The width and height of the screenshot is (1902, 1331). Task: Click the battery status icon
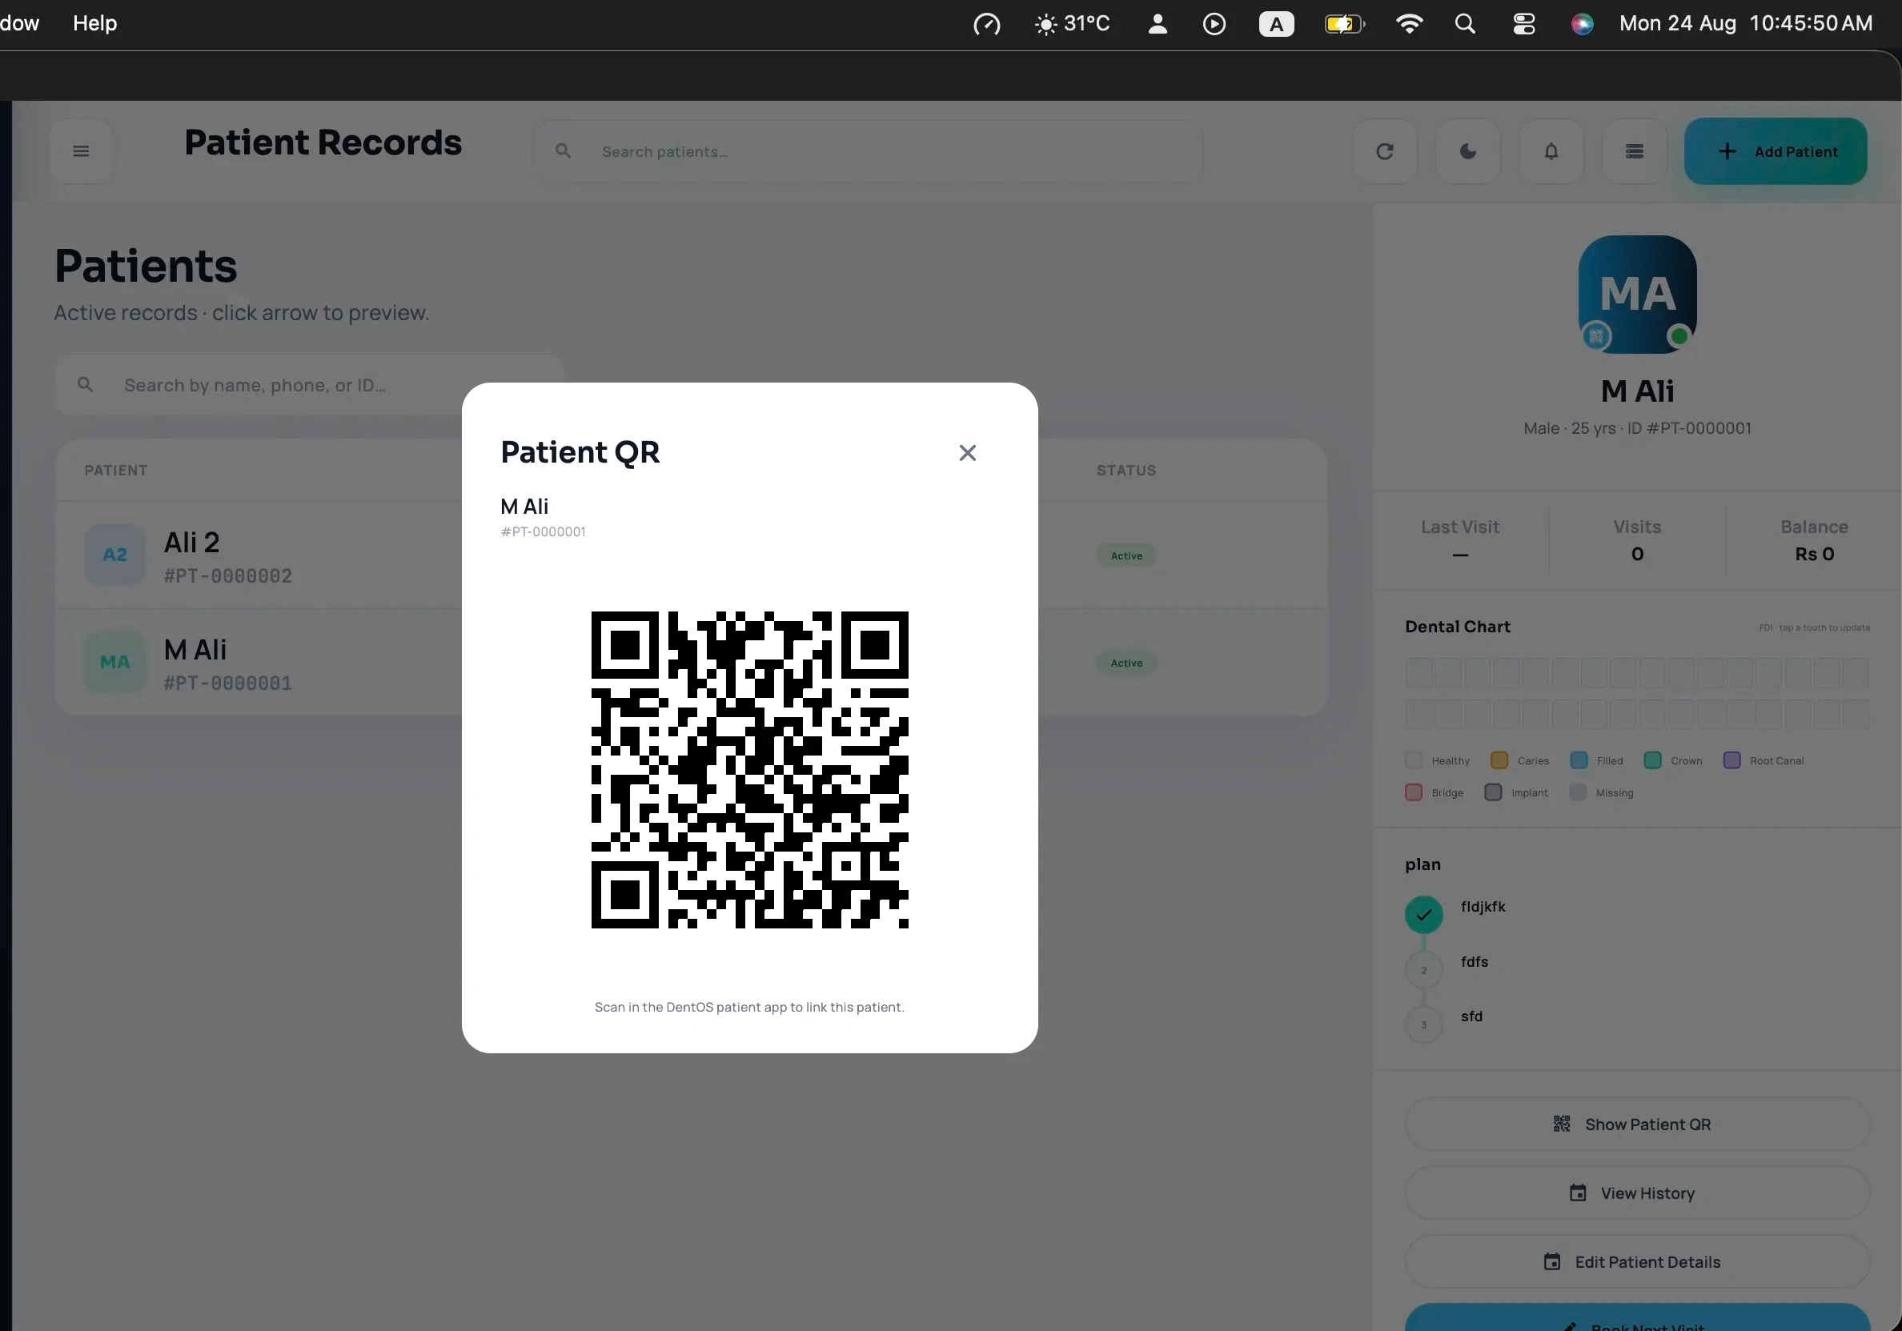[x=1345, y=24]
